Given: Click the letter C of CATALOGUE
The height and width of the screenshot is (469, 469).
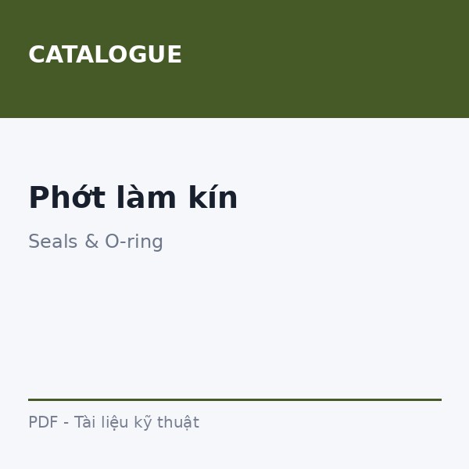Looking at the screenshot, I should pyautogui.click(x=37, y=55).
